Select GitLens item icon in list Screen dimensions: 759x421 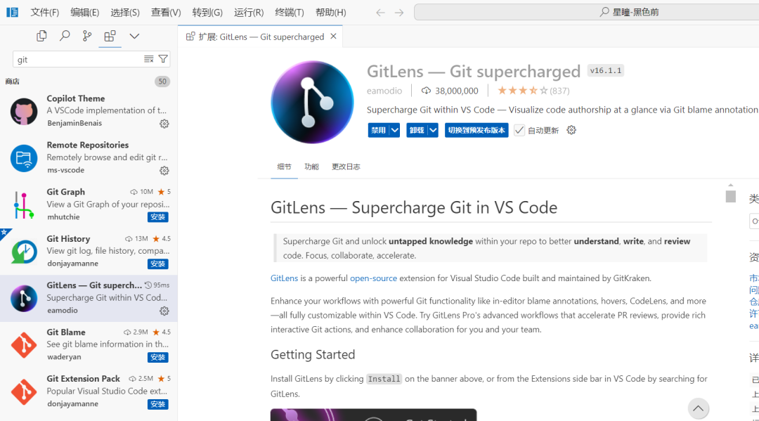click(x=24, y=298)
